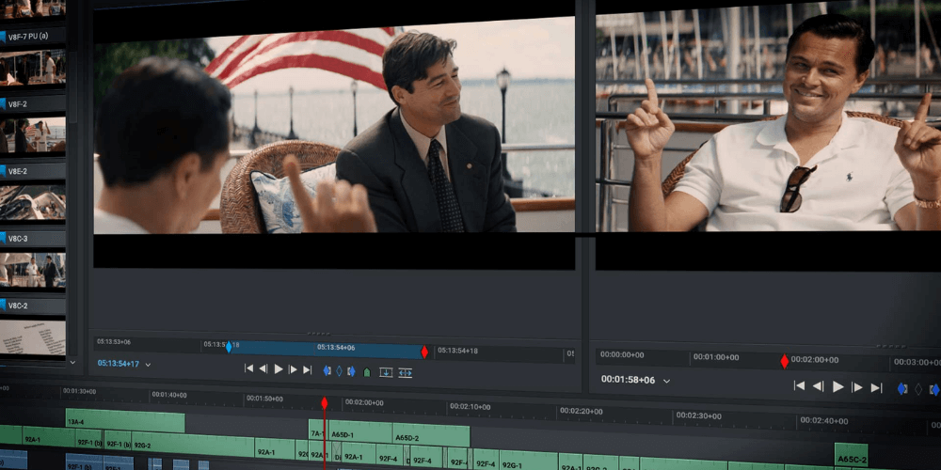Image resolution: width=941 pixels, height=470 pixels.
Task: Open the 05:13:54+17 timecode dropdown
Action: click(x=149, y=365)
